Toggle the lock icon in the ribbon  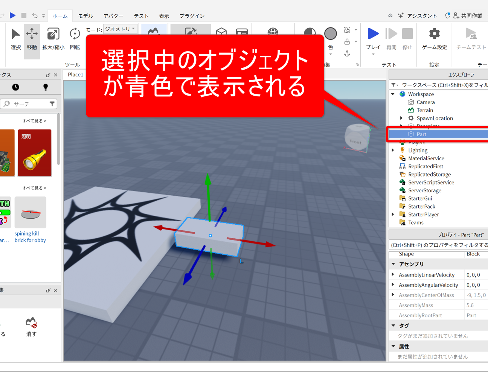pos(347,42)
